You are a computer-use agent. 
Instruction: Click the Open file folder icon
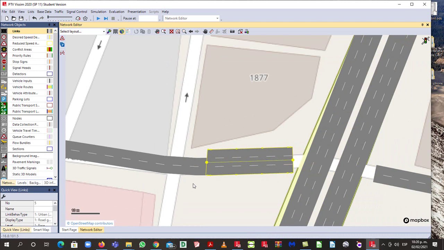[14, 18]
